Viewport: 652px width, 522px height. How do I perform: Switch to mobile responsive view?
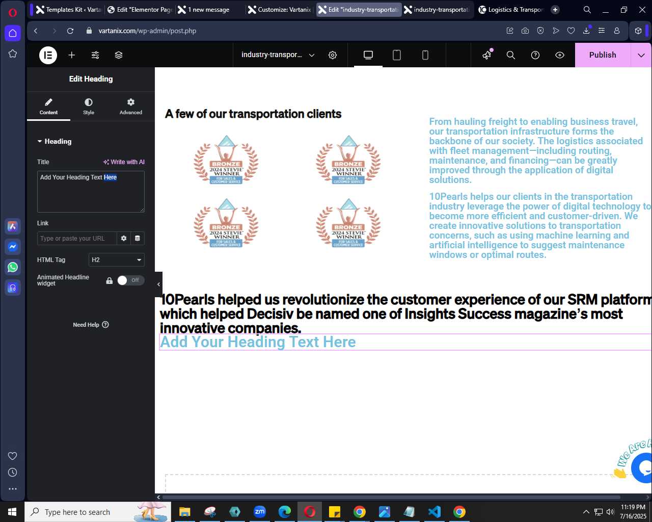coord(425,55)
